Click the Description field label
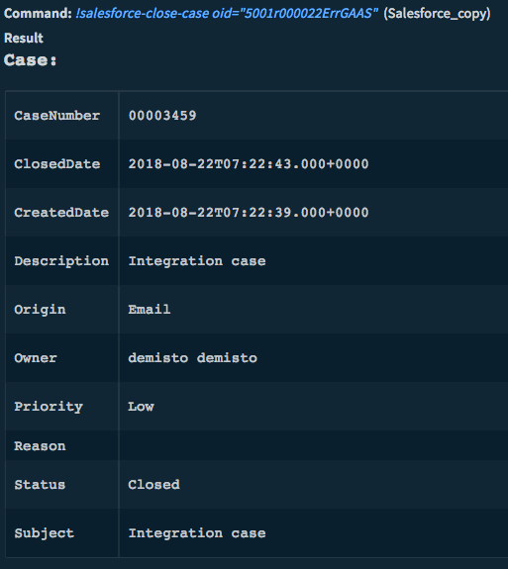Viewport: 508px width, 569px height. coord(61,261)
